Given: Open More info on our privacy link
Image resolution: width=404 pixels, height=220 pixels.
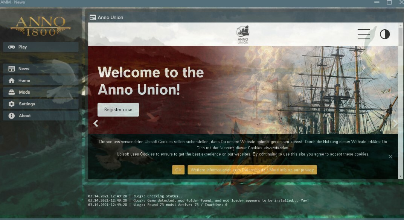Looking at the screenshot, I should pyautogui.click(x=252, y=170).
